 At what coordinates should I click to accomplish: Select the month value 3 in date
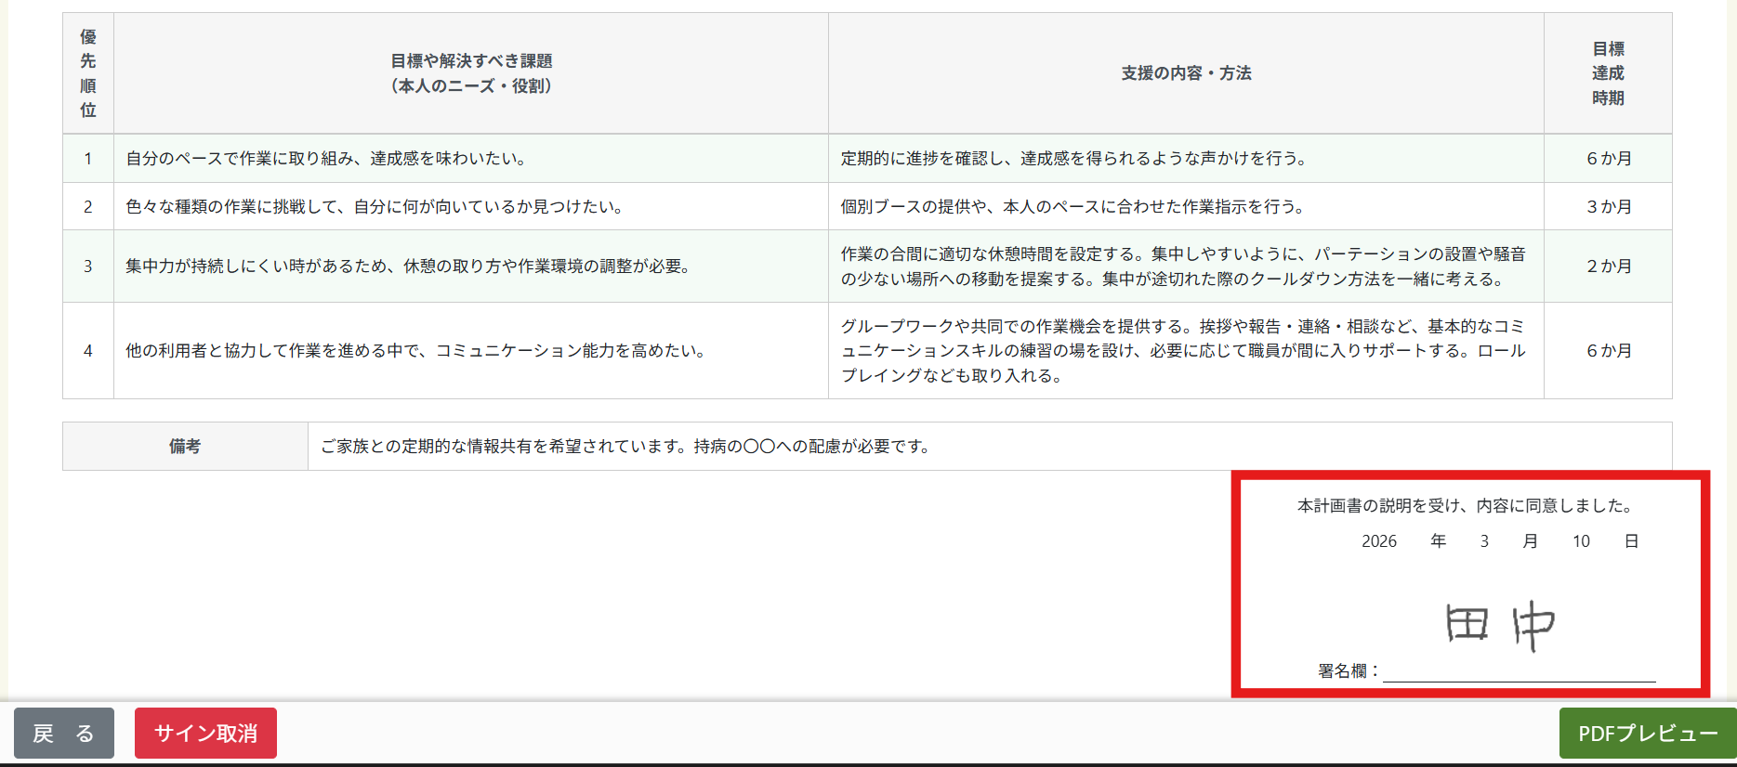click(x=1484, y=541)
